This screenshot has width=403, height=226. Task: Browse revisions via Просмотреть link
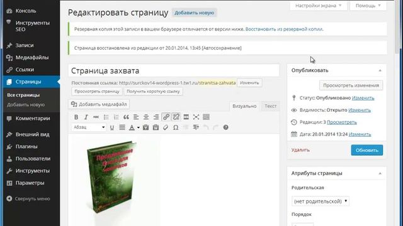click(x=341, y=122)
